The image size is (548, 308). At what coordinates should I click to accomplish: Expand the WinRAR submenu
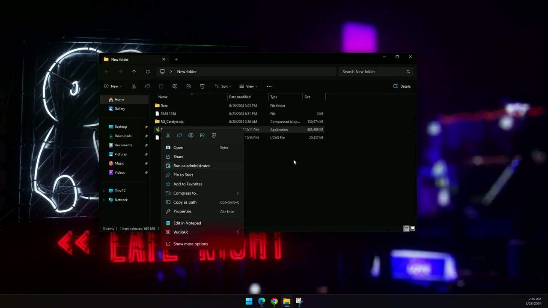(238, 232)
